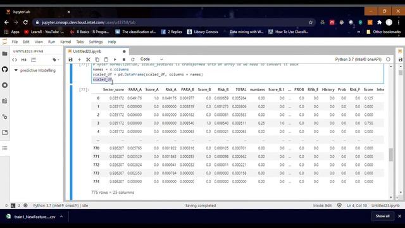Open the Code cell type dropdown
The width and height of the screenshot is (405, 228).
[152, 59]
